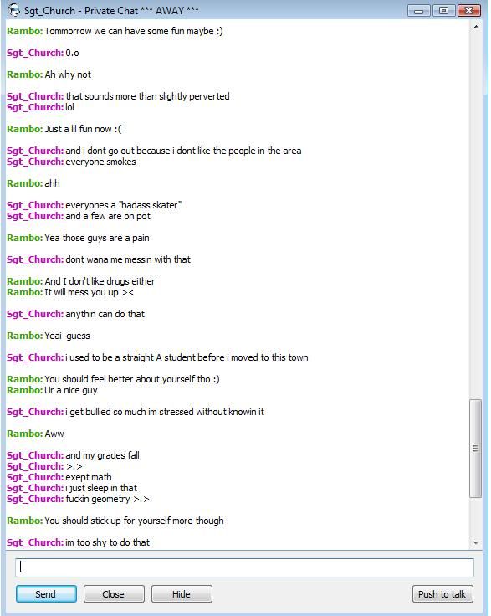The image size is (491, 616).
Task: Click the chat scrollbar thumb
Action: [x=476, y=449]
